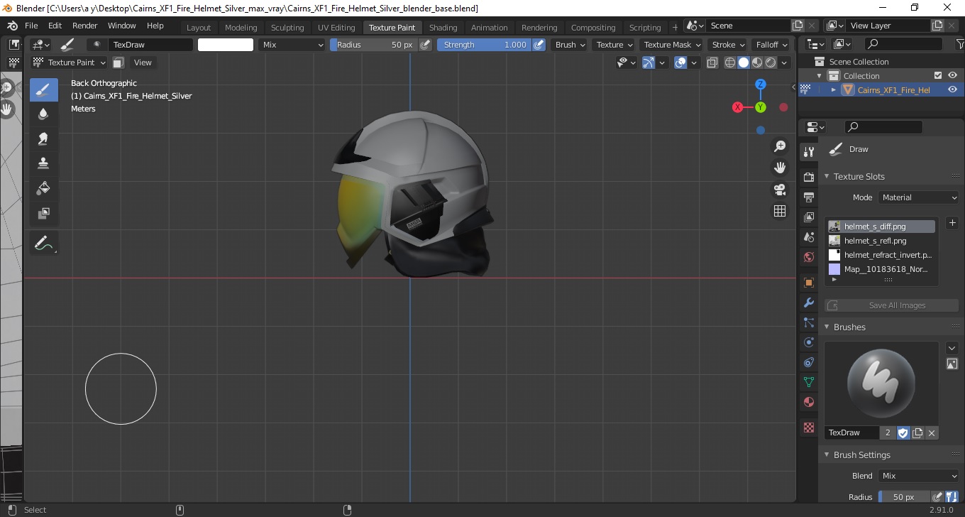
Task: Adjust the Strength slider in header
Action: (x=484, y=45)
